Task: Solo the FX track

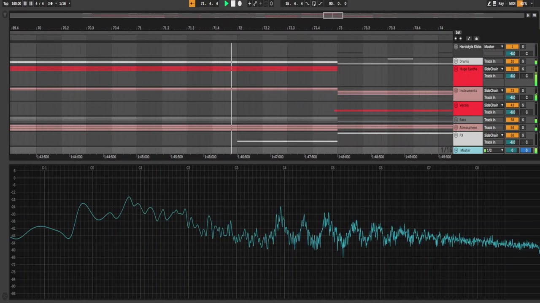Action: 523,135
